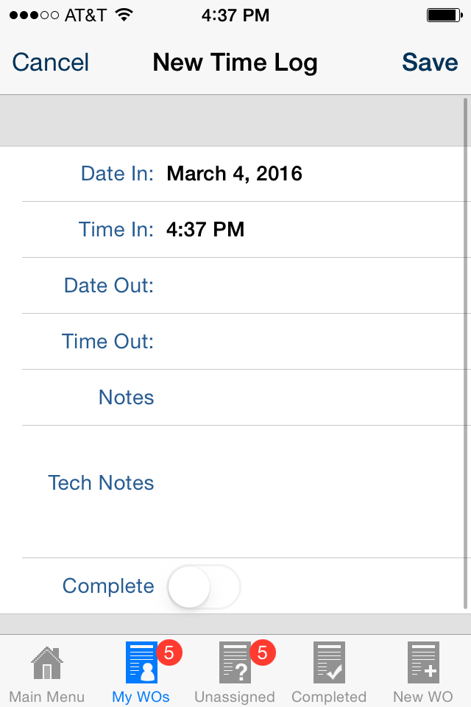This screenshot has width=471, height=707.
Task: Change the Date In value March 4, 2016
Action: [x=234, y=174]
